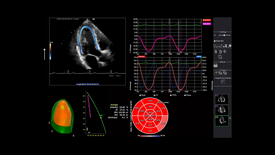Select the Phase radio option

click(x=185, y=95)
